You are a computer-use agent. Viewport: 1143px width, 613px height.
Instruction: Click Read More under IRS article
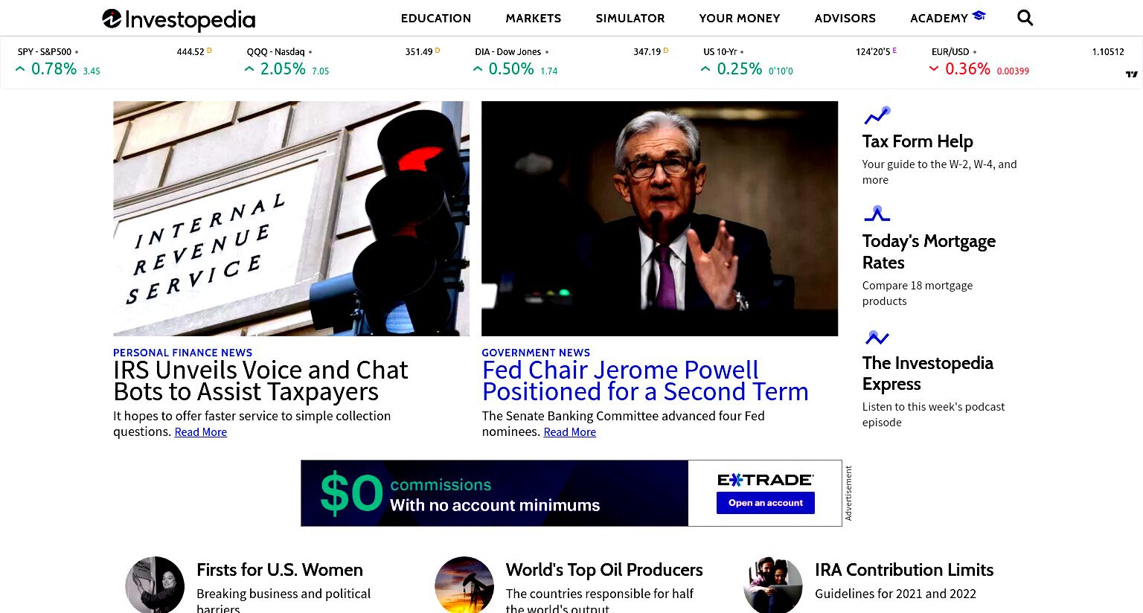point(201,432)
